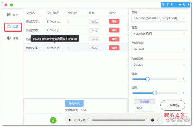This screenshot has height=127, width=193.
Task: Open the 语音 voice dropdown Xiaoxiao
Action: coord(160,33)
